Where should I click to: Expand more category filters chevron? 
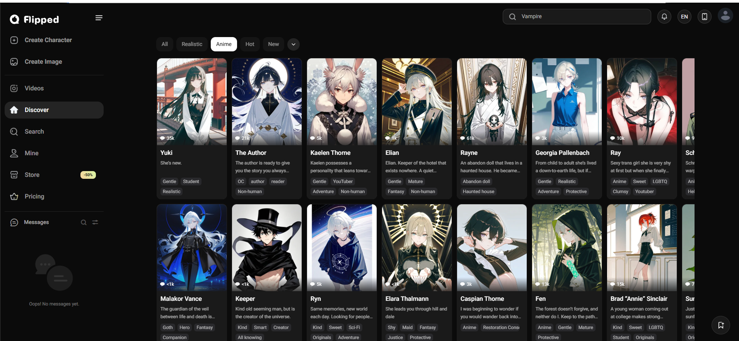tap(294, 44)
